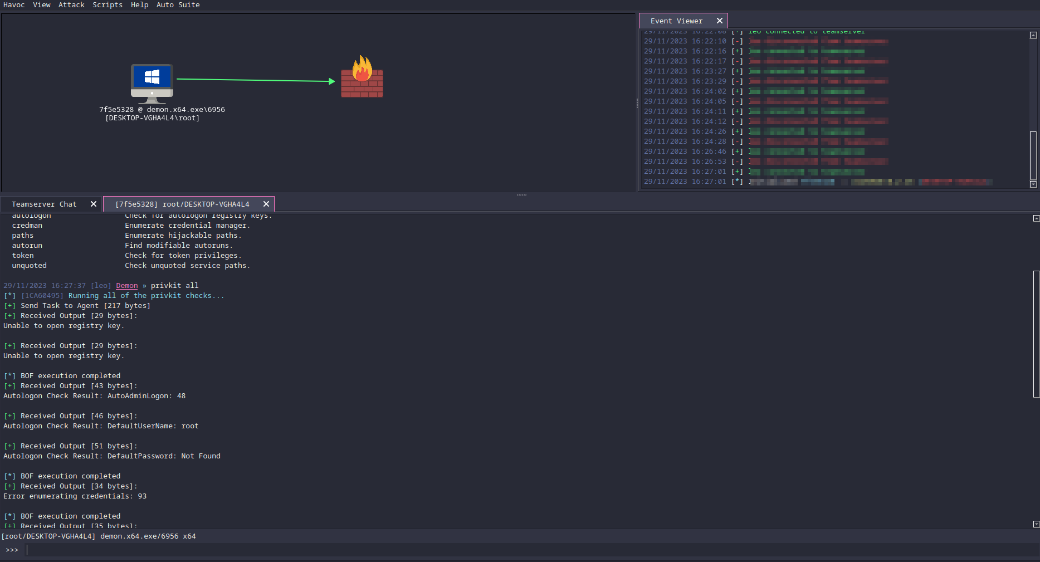1040x562 pixels.
Task: Open the Attack menu
Action: [71, 5]
